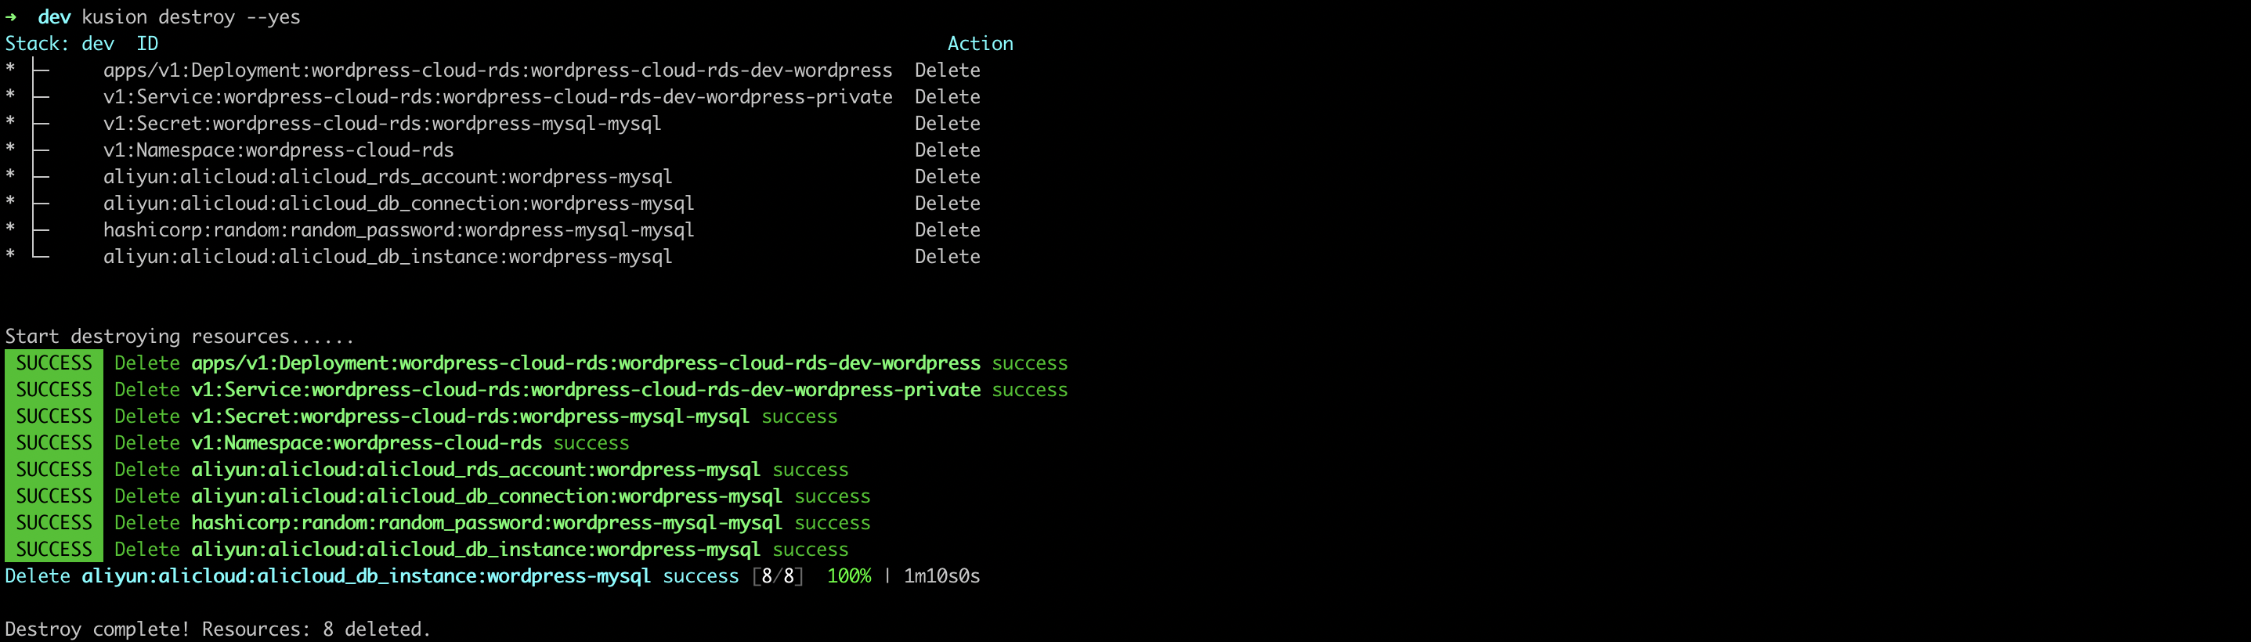Click the 'Start destroying resources' line
Screen dimensions: 2251x642
click(179, 337)
